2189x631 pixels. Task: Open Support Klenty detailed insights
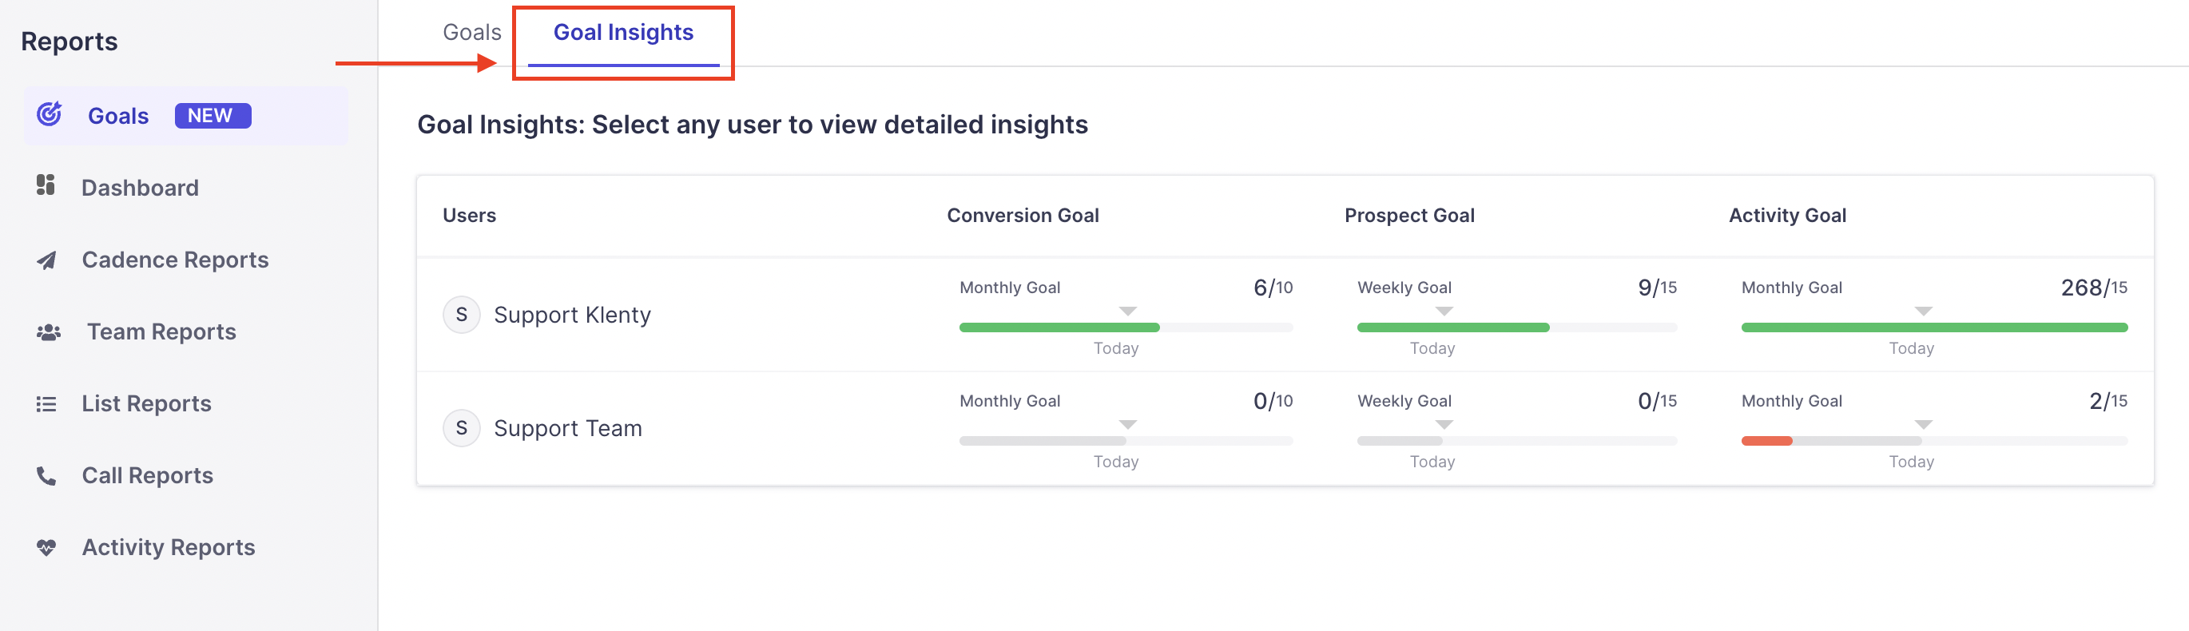coord(572,315)
